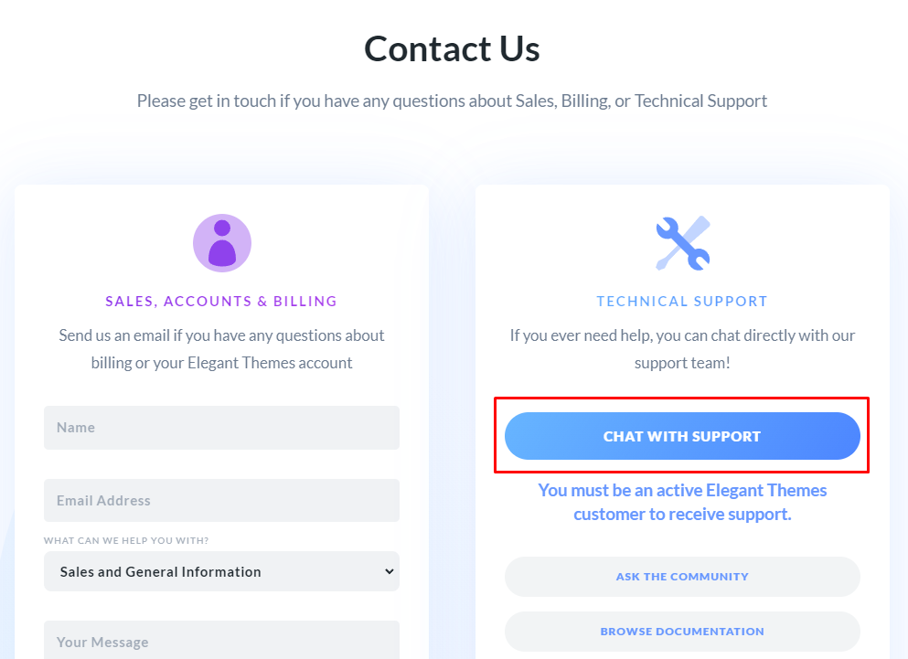Open the Sales and General Information dropdown
Image resolution: width=908 pixels, height=659 pixels.
click(x=222, y=571)
